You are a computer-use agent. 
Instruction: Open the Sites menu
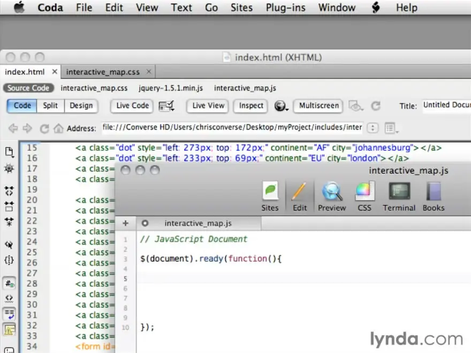(x=241, y=7)
